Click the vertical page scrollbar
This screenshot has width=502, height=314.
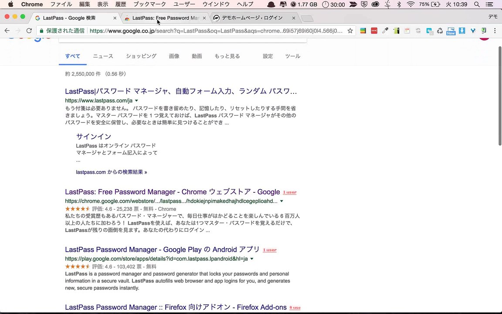tap(500, 96)
